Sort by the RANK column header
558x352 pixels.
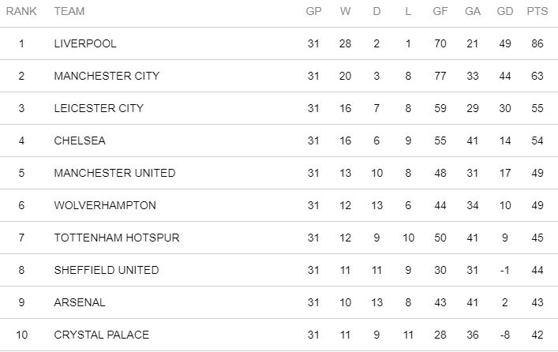coord(22,12)
